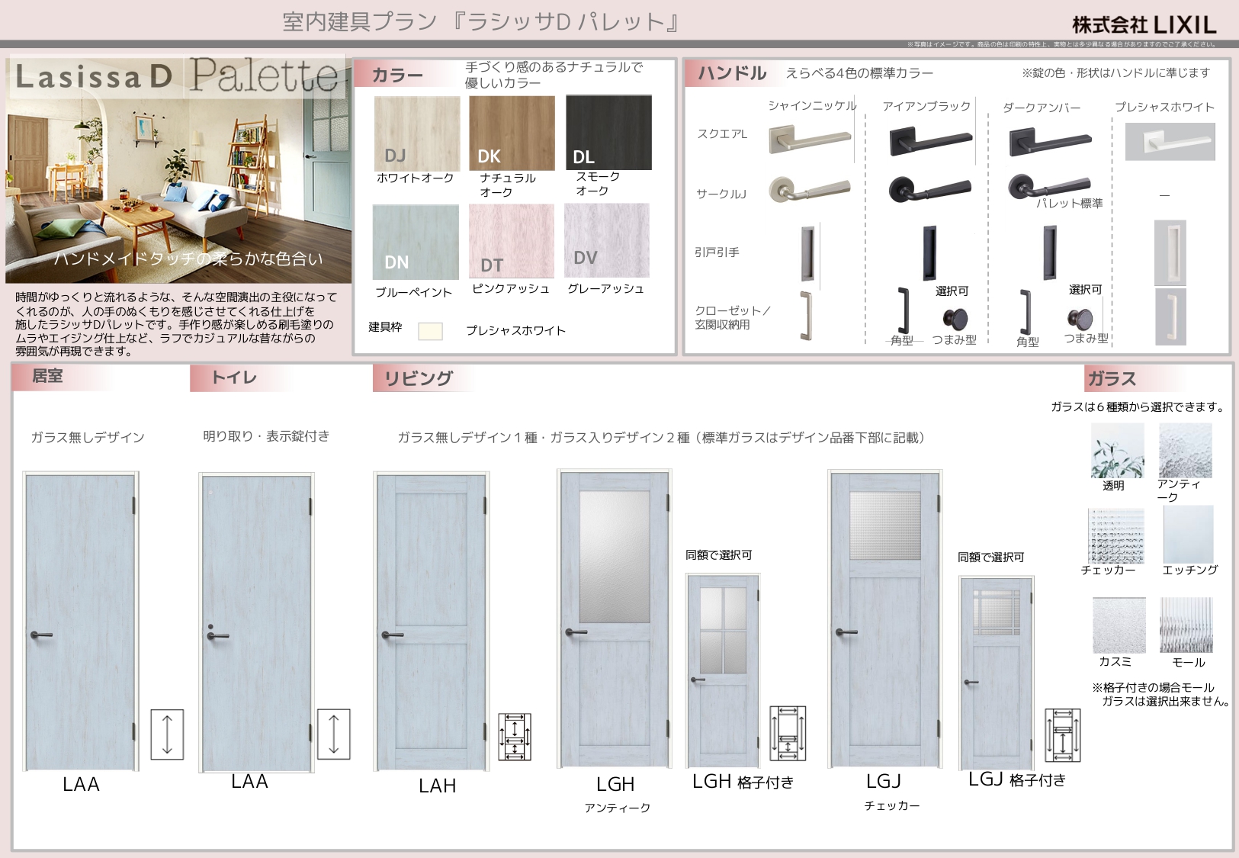Pick the 引戸引手 pull in プレシャスホワイト
This screenshot has width=1239, height=858.
(1170, 252)
